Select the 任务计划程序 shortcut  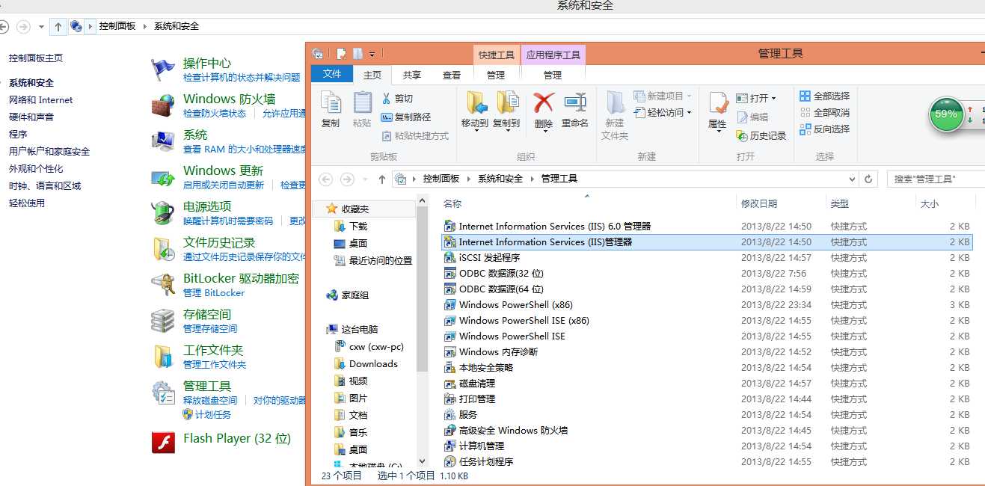[706, 462]
